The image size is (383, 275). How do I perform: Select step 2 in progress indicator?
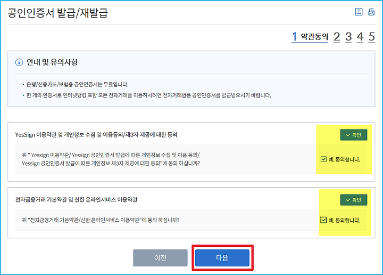coord(337,37)
